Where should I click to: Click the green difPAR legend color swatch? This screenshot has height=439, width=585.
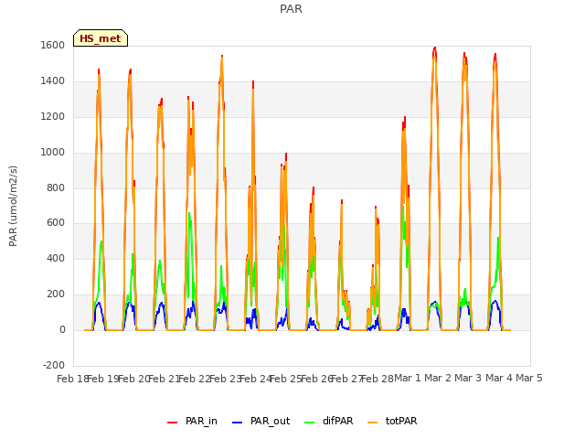(310, 423)
